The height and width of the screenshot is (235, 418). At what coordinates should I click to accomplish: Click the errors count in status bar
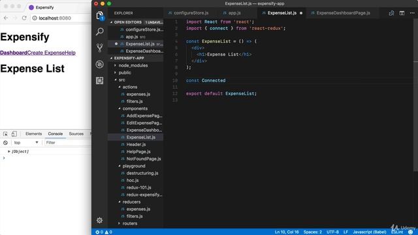click(99, 232)
